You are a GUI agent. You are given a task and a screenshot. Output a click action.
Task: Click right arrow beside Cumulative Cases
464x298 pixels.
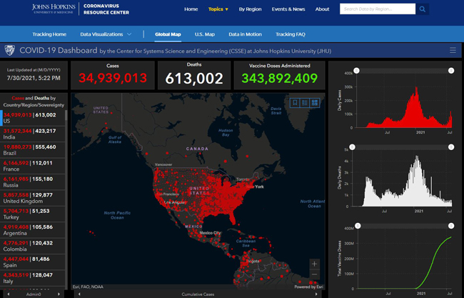tap(316, 294)
